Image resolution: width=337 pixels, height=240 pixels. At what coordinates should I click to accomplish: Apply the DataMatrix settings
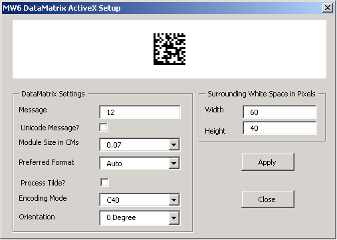268,162
